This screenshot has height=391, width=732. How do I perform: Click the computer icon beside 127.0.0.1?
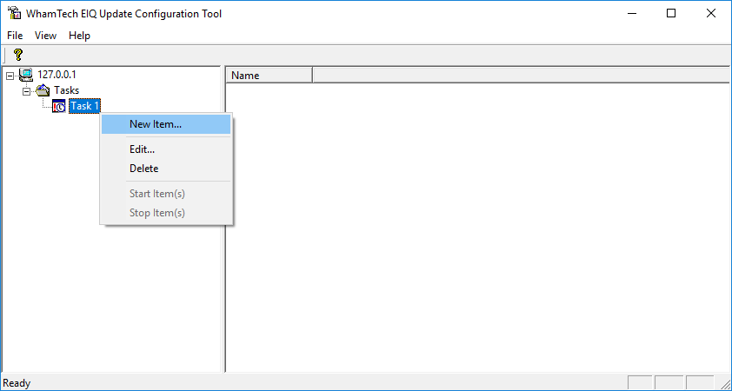pyautogui.click(x=26, y=75)
